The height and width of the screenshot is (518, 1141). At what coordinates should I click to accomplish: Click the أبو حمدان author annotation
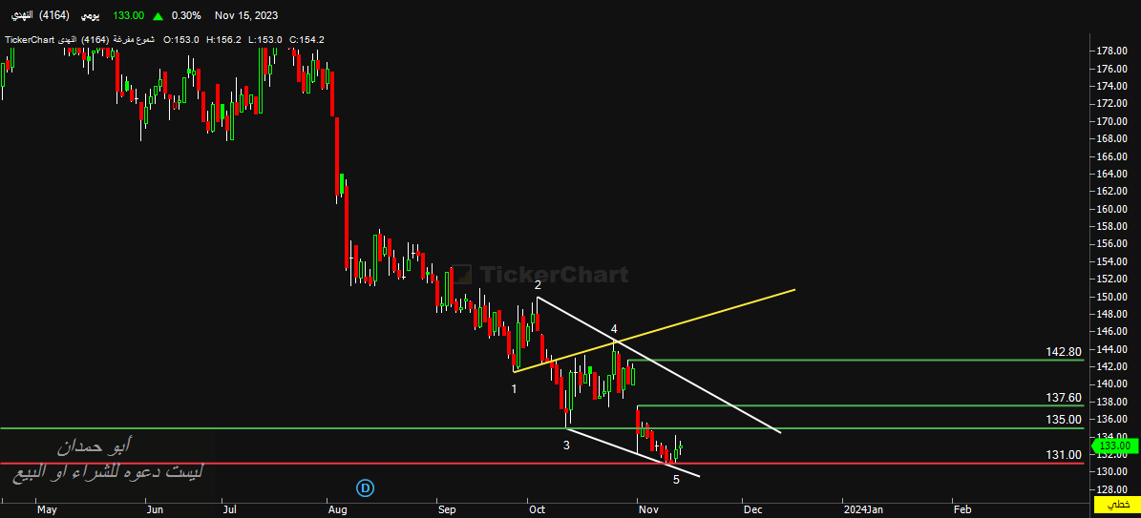click(x=94, y=445)
